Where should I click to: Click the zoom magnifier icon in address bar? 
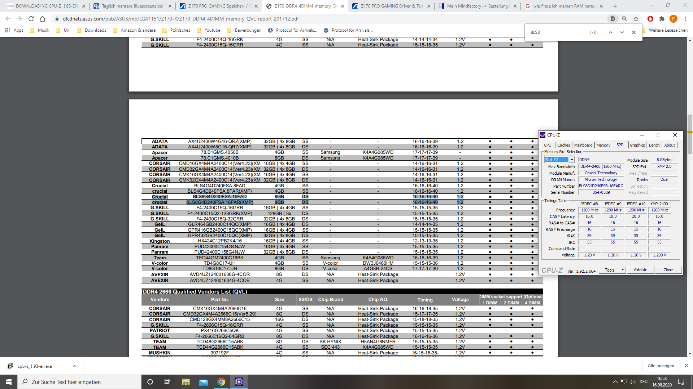pos(624,19)
